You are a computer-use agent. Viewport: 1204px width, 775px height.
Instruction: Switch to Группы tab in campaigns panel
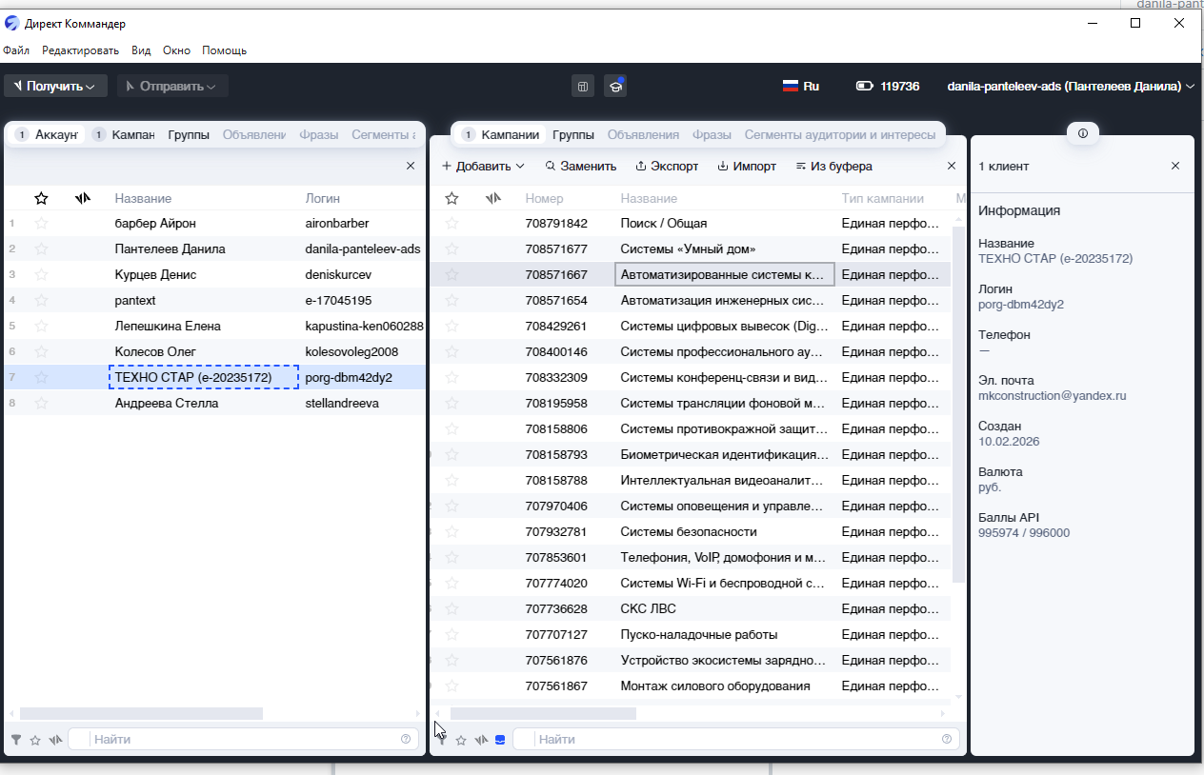[x=572, y=135]
